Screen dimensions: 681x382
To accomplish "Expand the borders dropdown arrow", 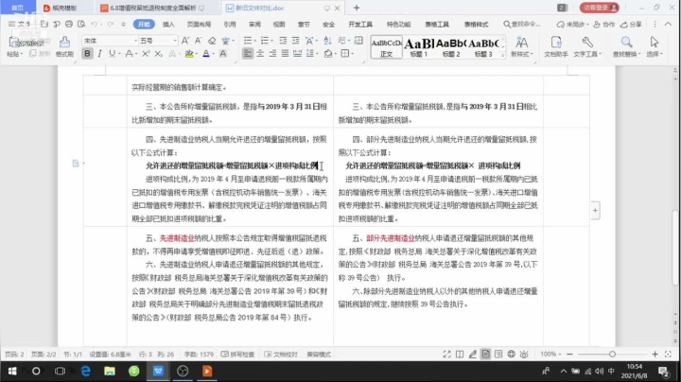I will coord(352,54).
